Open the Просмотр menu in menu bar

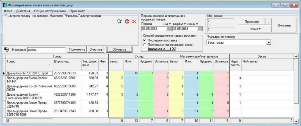tap(77, 11)
